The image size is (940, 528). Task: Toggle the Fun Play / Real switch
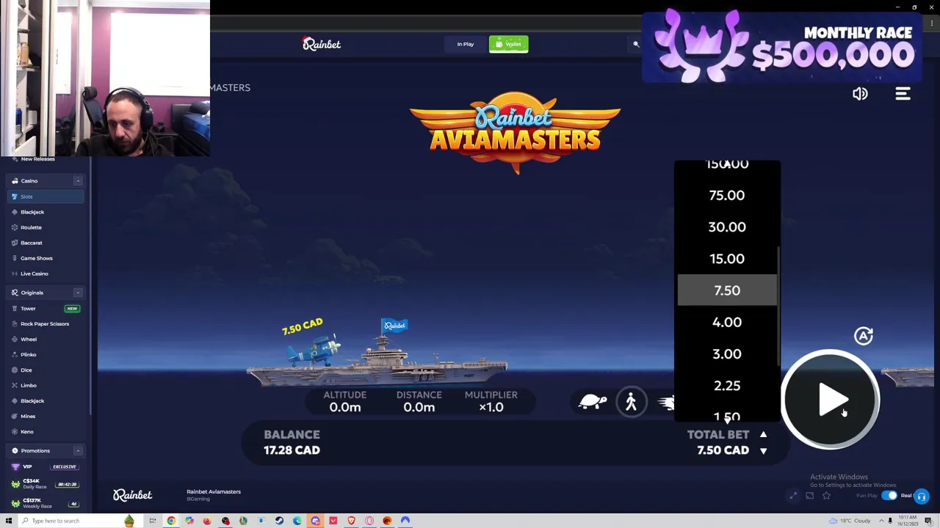point(889,496)
